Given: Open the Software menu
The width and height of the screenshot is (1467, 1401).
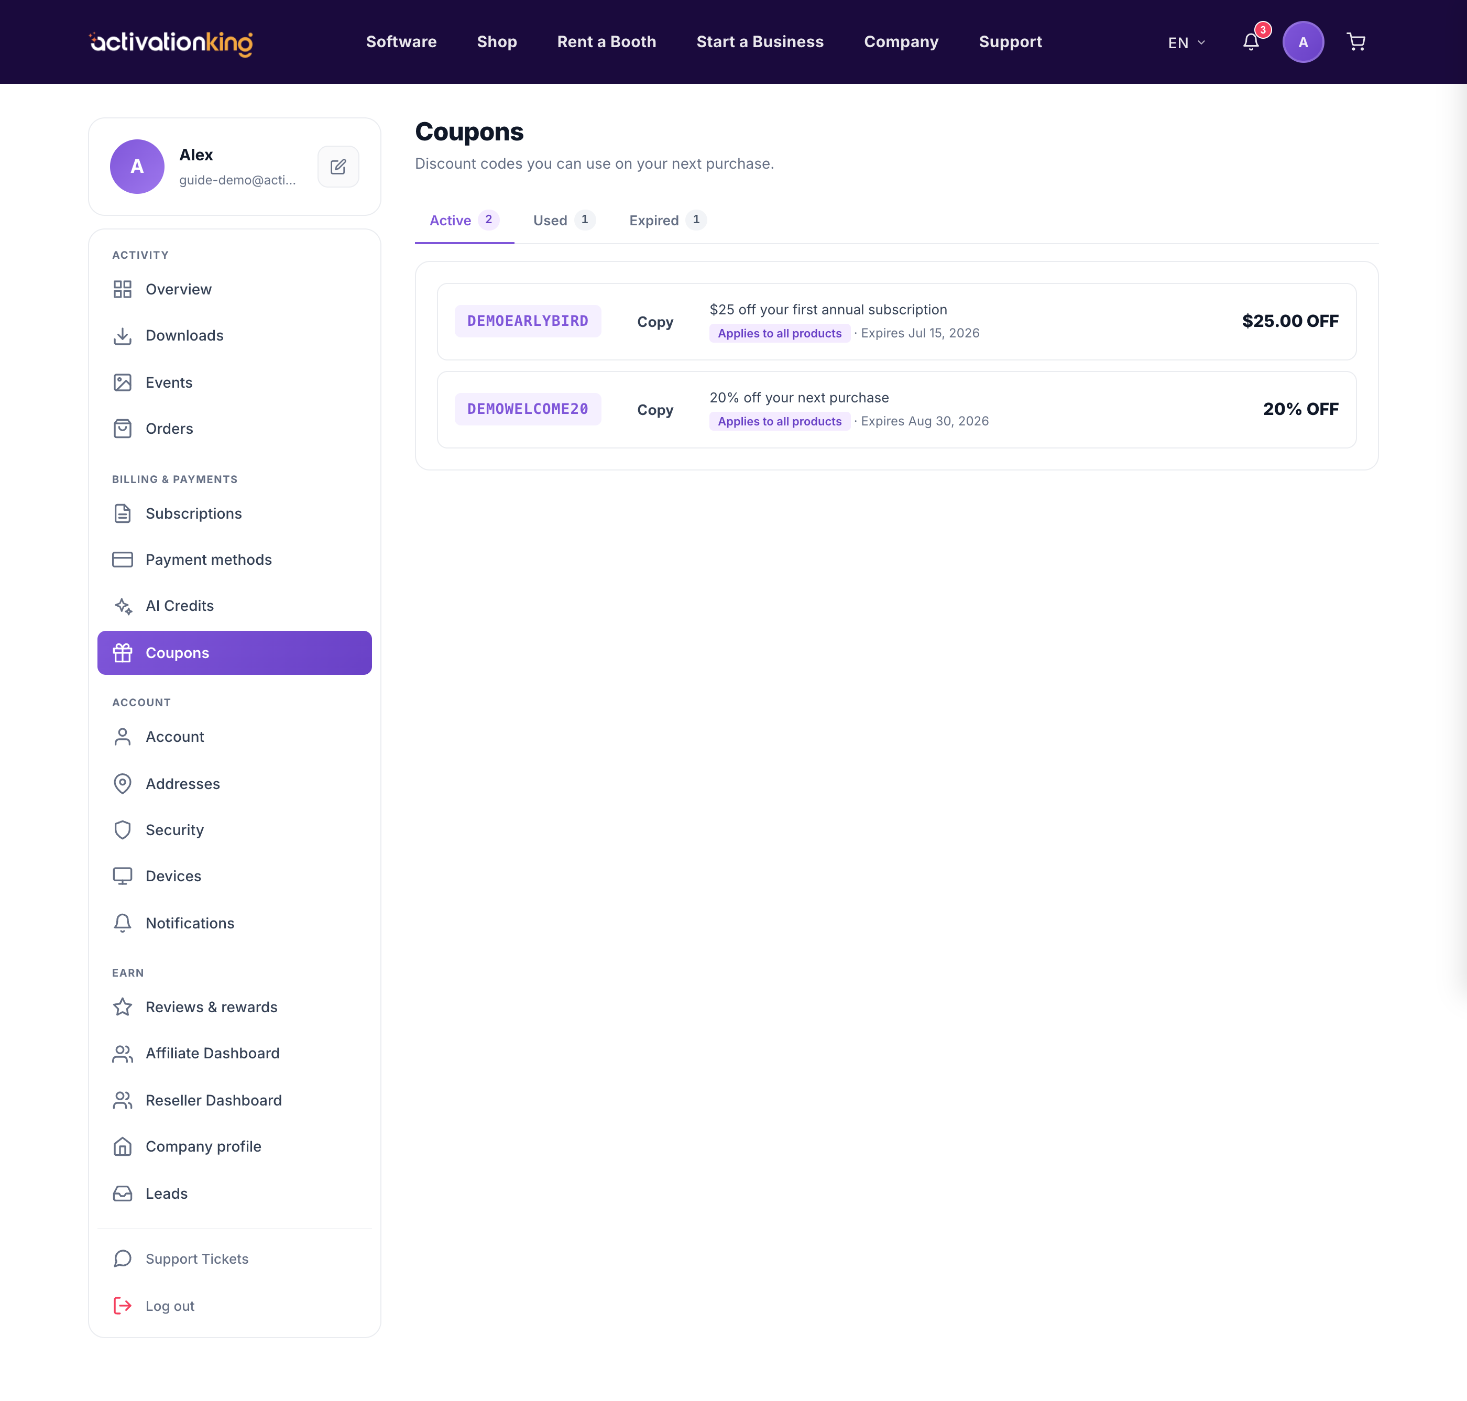Looking at the screenshot, I should pyautogui.click(x=401, y=42).
